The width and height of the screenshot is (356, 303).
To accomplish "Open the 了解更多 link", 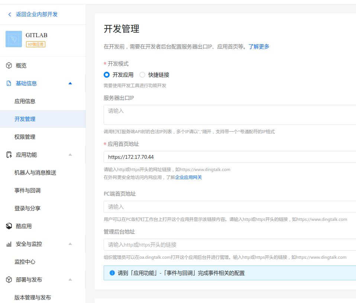I will coord(259,46).
